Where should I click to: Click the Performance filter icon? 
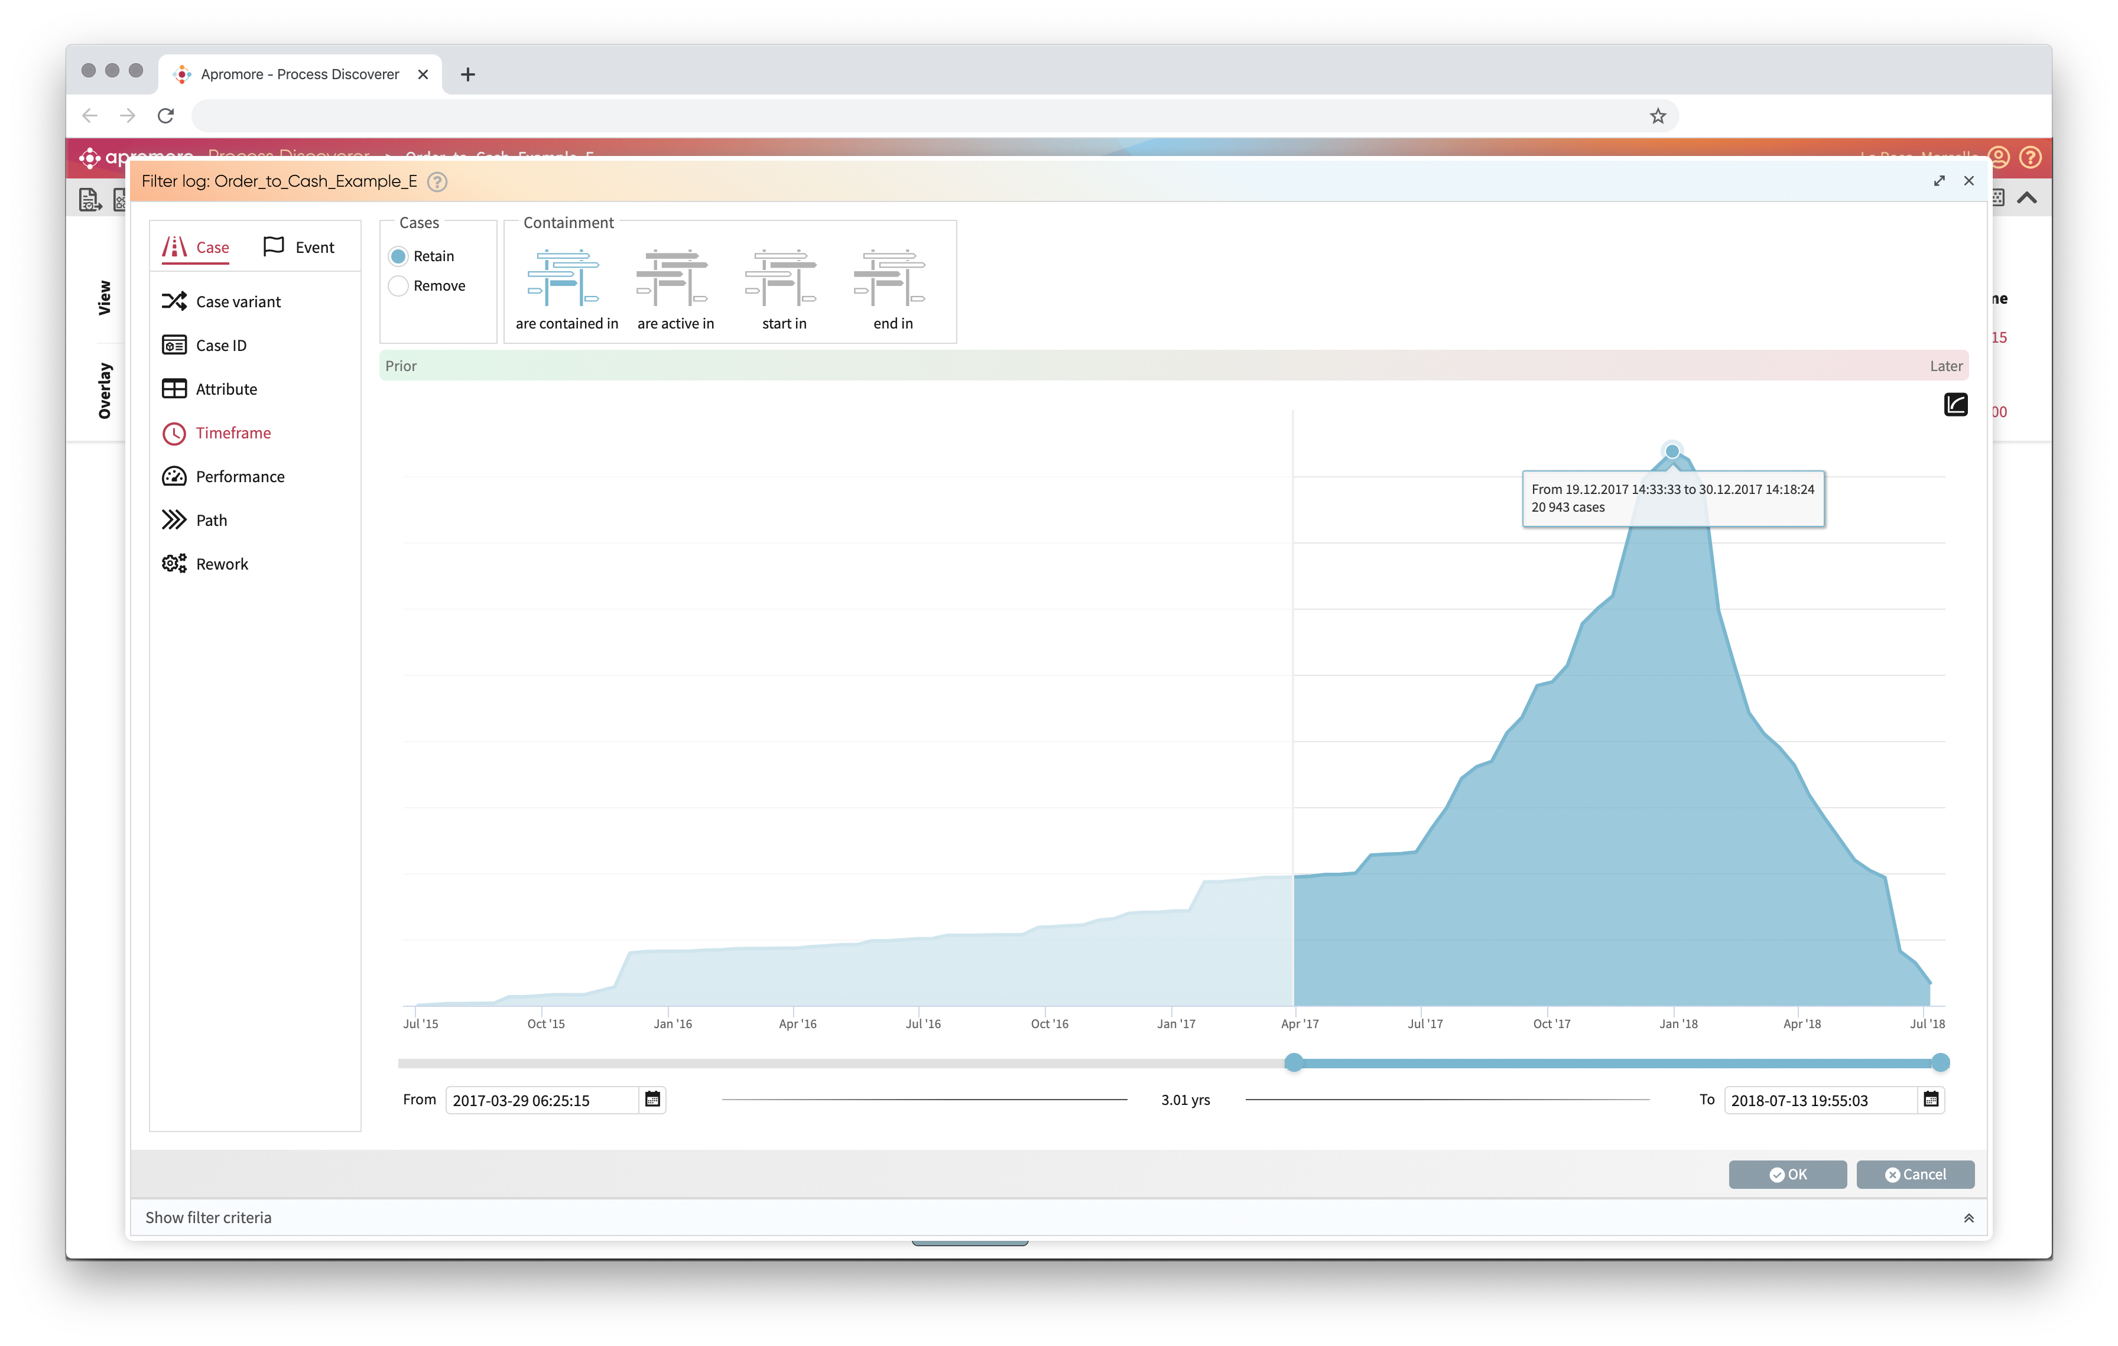(x=173, y=476)
